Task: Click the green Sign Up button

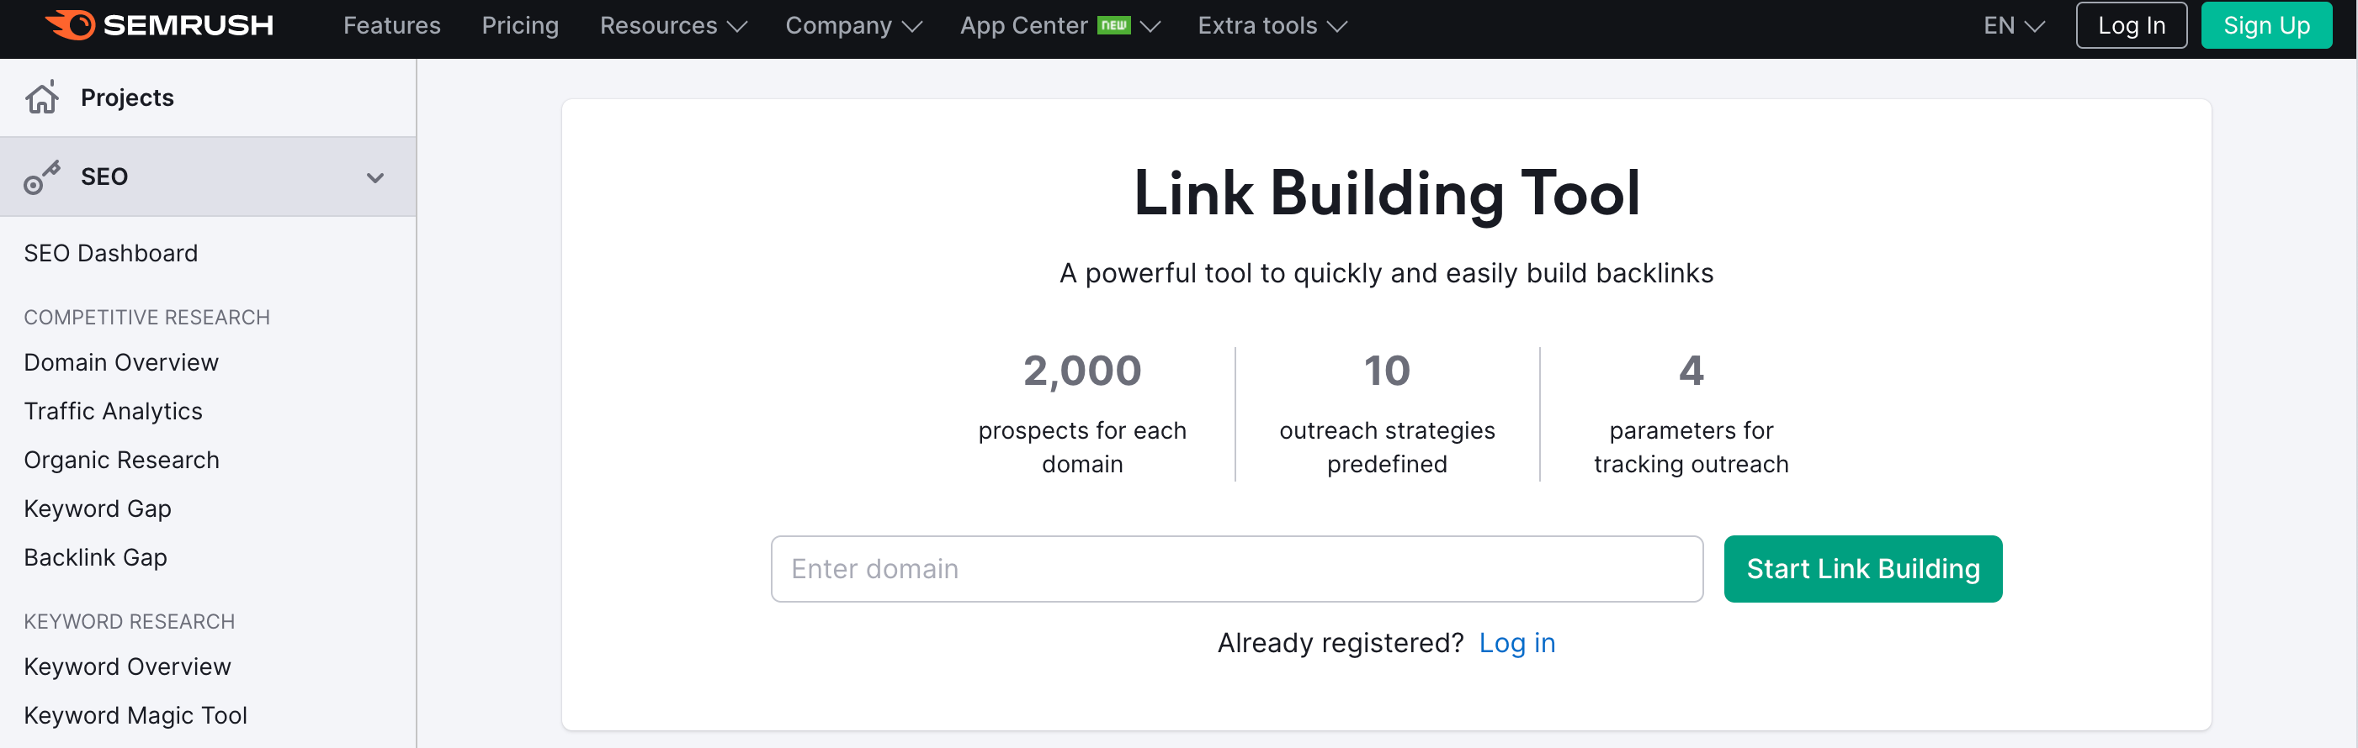Action: (x=2266, y=25)
